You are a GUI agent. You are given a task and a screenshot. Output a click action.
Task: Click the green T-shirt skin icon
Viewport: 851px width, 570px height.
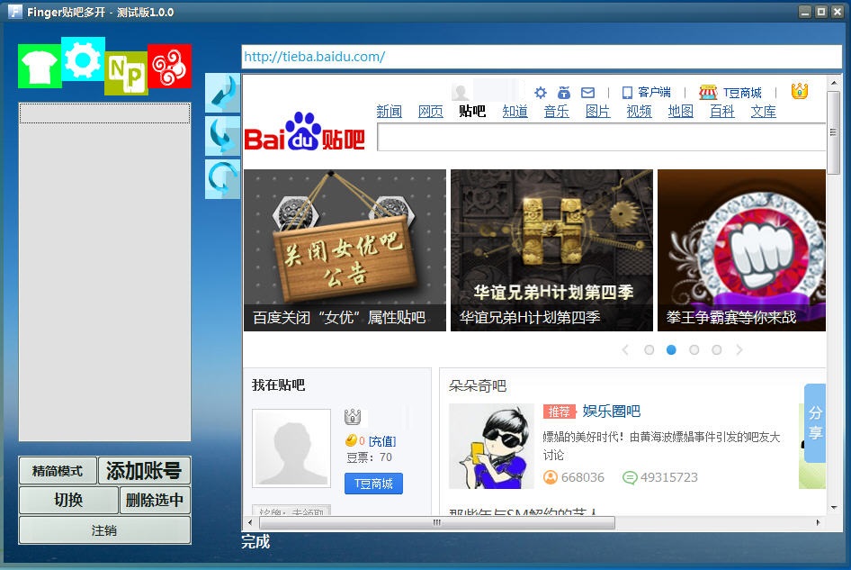40,67
